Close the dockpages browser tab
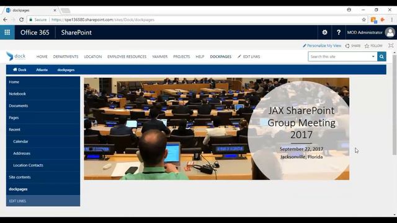Image resolution: width=397 pixels, height=223 pixels. click(x=55, y=11)
